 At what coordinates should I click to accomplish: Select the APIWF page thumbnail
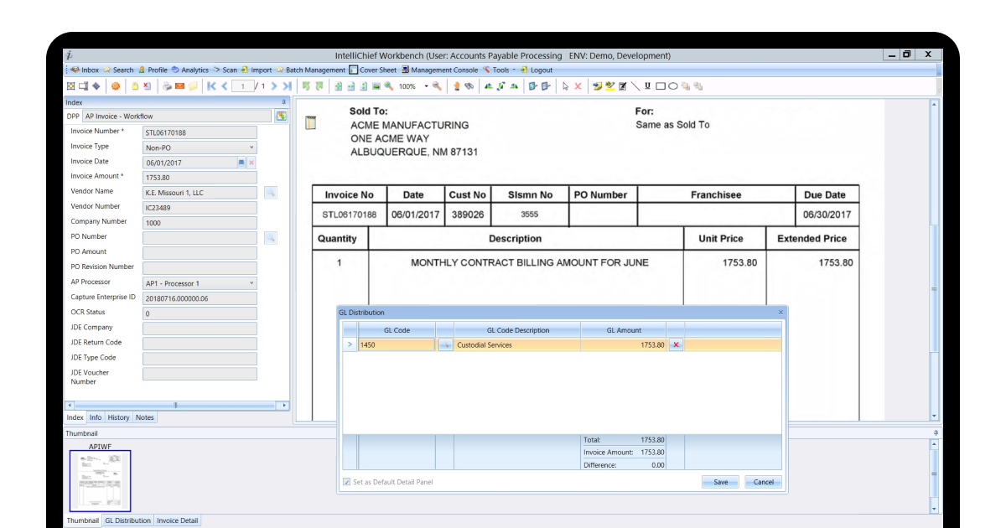pyautogui.click(x=100, y=480)
